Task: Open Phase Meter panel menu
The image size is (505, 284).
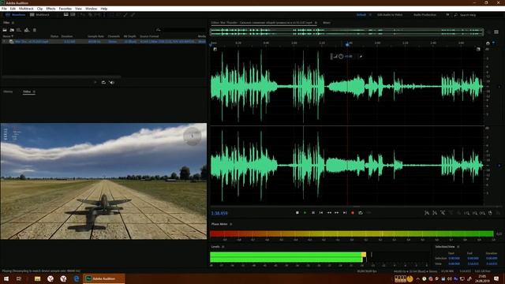Action: click(x=231, y=224)
